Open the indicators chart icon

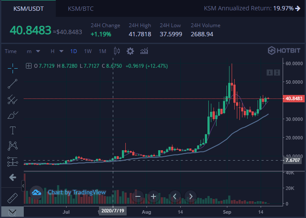click(x=144, y=51)
